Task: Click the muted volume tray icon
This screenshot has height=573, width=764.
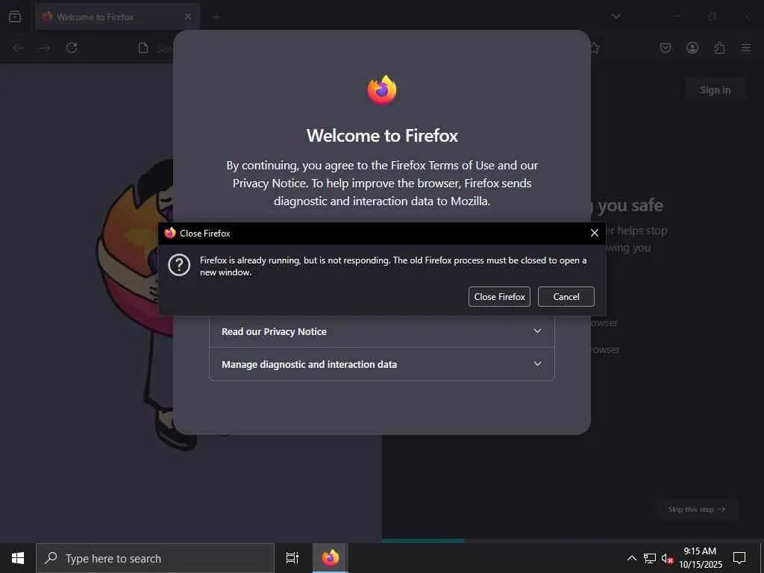Action: coord(667,558)
